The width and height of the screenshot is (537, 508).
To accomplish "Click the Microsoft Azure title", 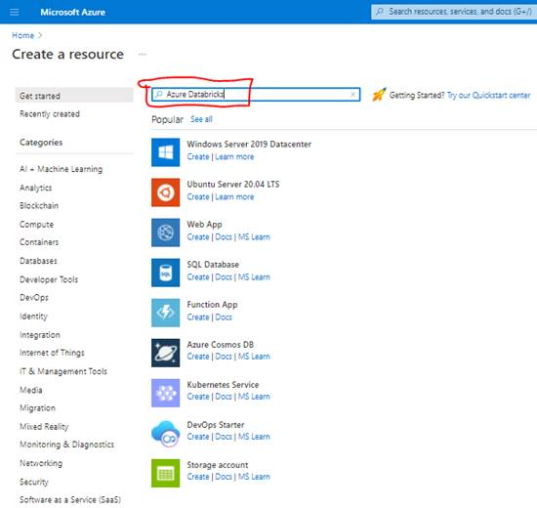I will pyautogui.click(x=72, y=13).
